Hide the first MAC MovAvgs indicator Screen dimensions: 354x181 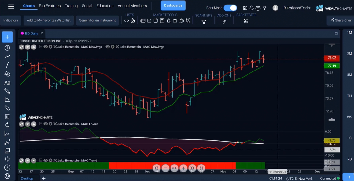(46, 47)
